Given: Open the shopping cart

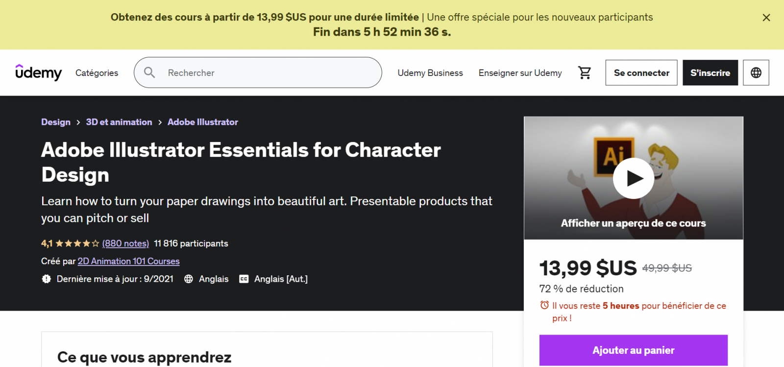Looking at the screenshot, I should pyautogui.click(x=585, y=73).
